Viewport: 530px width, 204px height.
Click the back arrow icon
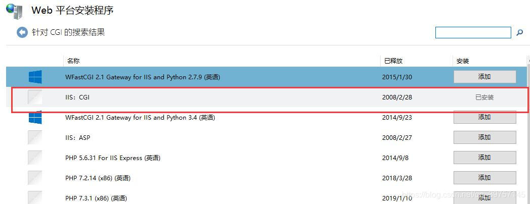click(x=22, y=32)
